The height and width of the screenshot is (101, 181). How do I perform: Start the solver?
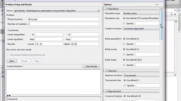(x=12, y=61)
